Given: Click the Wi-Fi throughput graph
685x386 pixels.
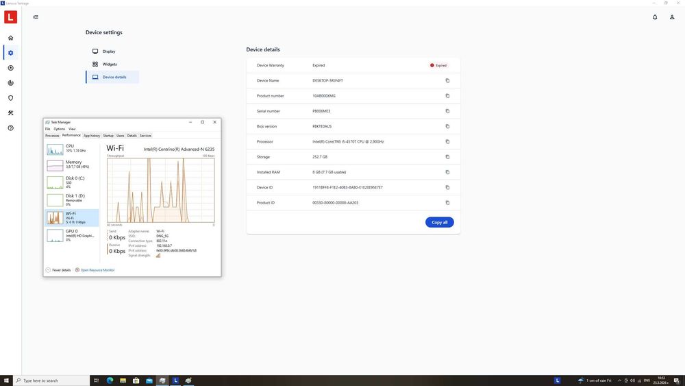Looking at the screenshot, I should [x=161, y=190].
